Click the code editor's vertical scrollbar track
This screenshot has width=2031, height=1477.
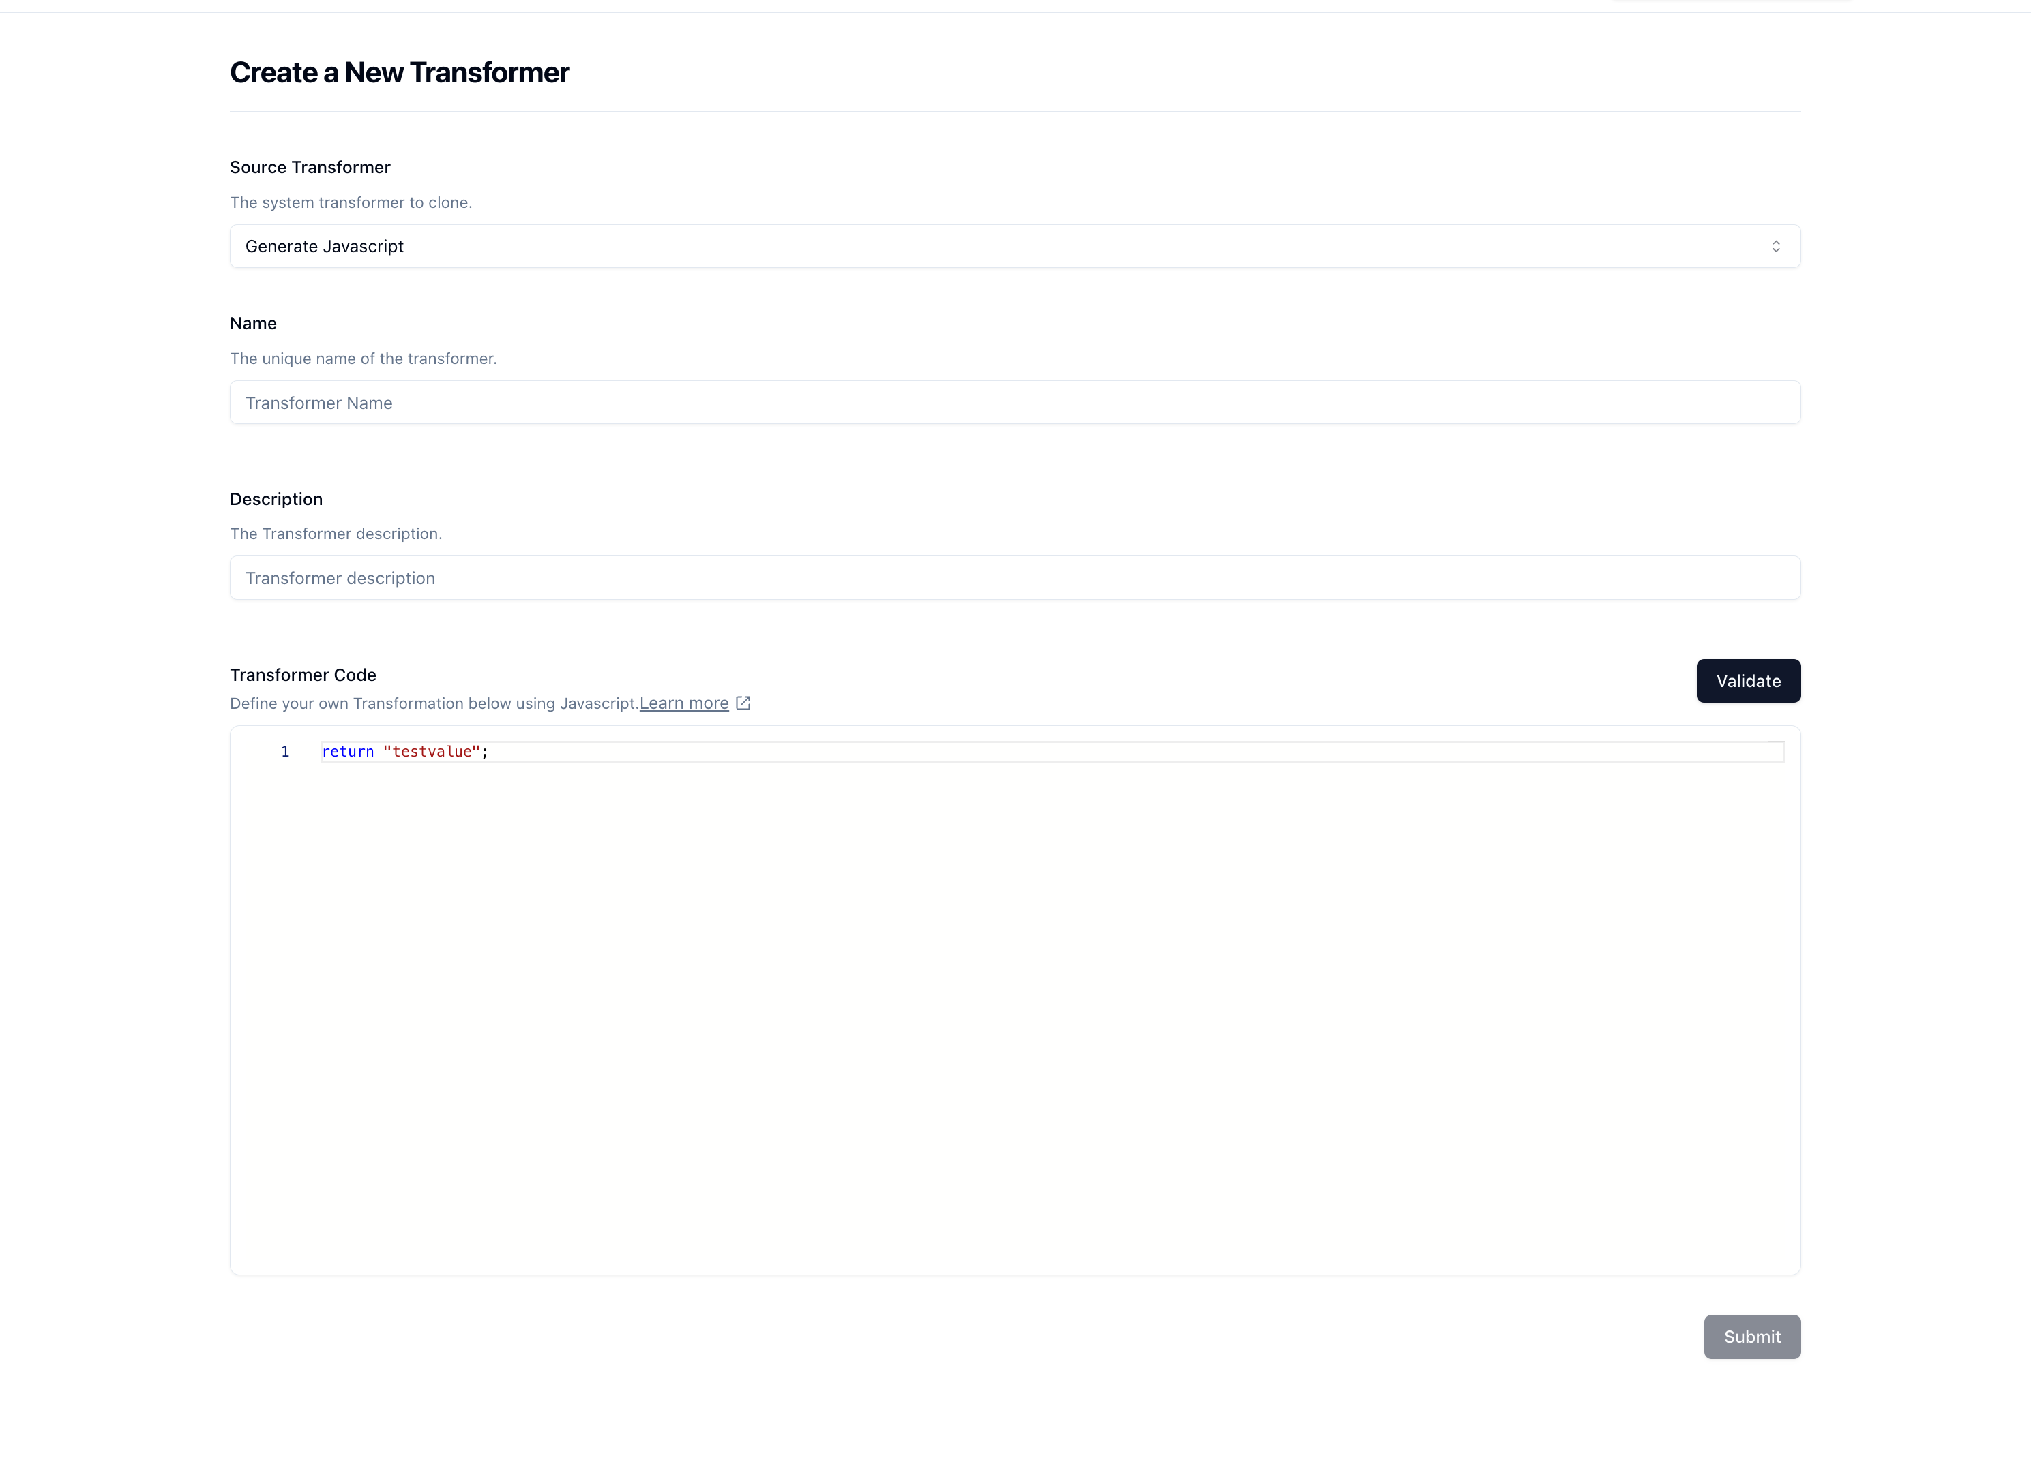(1776, 1000)
